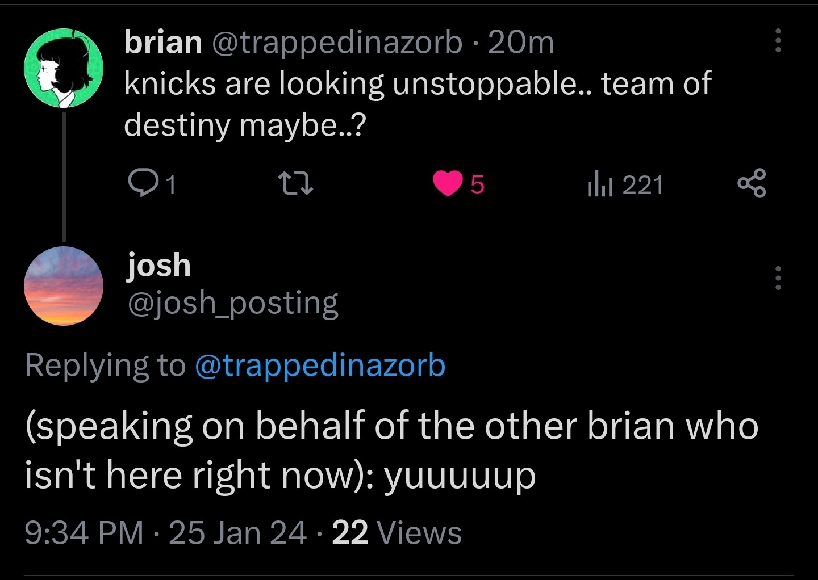Viewport: 818px width, 580px height.
Task: Click the top @trappedinazorb handle next to brian
Action: (337, 42)
